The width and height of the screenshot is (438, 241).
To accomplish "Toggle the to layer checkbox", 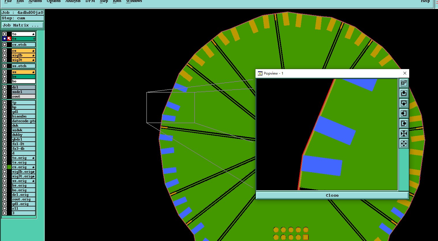I will [5, 34].
